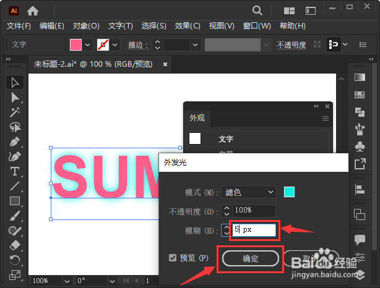Pick the cyan glow color swatch

289,192
